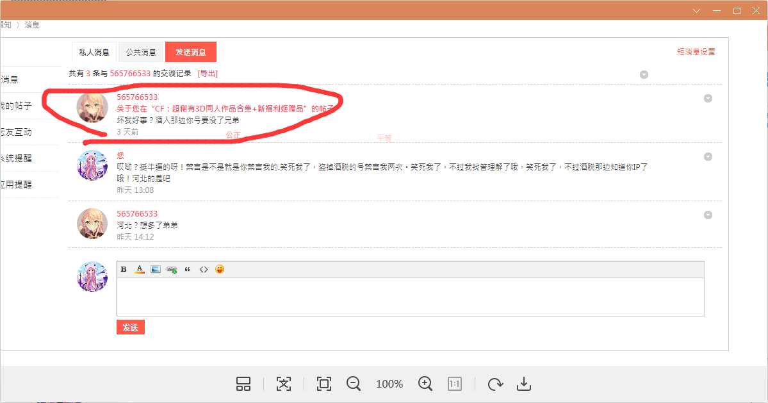The height and width of the screenshot is (403, 768).
Task: Open options arrow for your own message
Action: click(708, 157)
